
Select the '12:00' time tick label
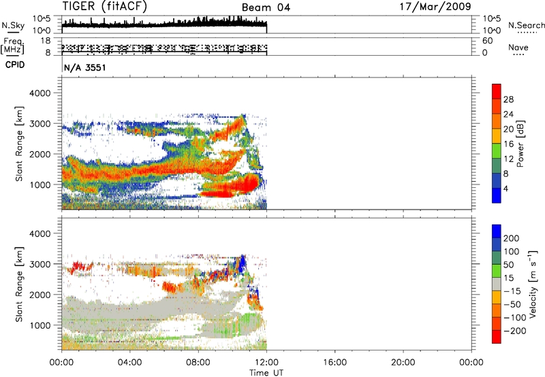click(x=266, y=363)
